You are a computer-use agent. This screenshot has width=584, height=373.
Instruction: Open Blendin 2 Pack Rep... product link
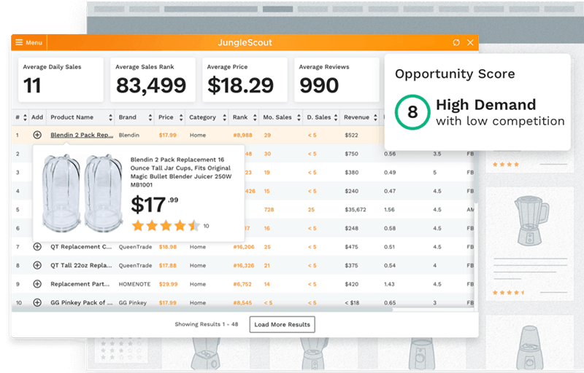82,135
